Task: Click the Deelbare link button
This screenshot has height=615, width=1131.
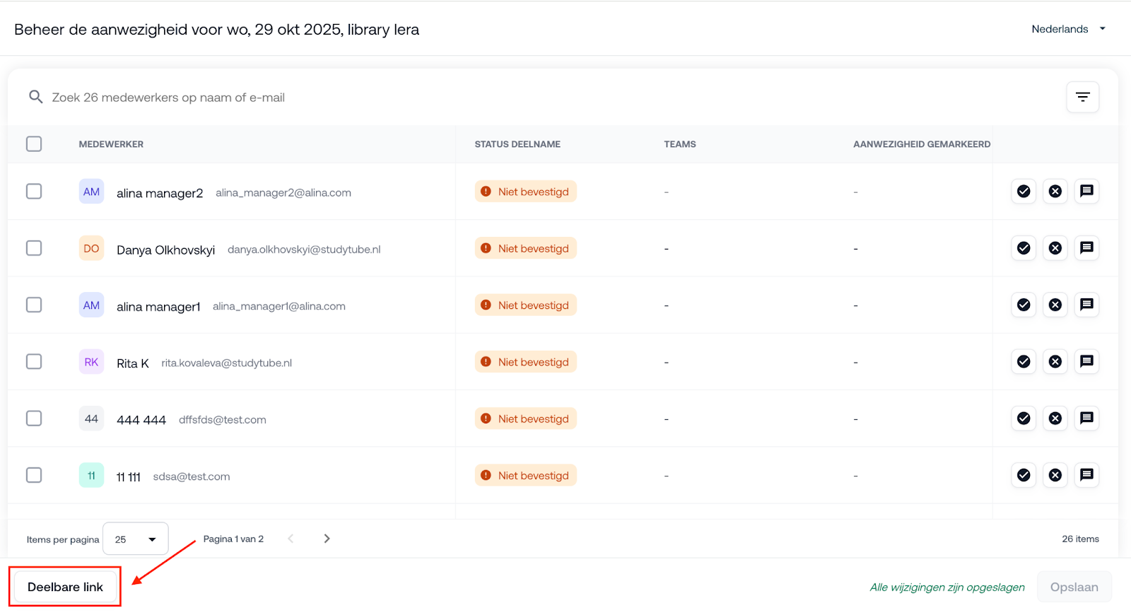Action: click(x=65, y=587)
